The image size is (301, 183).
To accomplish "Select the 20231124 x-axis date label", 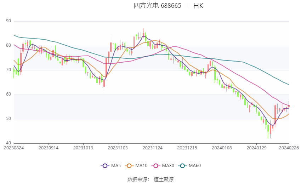I will pos(153,148).
